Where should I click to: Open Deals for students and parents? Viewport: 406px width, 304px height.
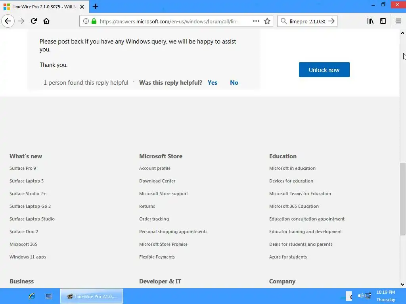click(301, 244)
